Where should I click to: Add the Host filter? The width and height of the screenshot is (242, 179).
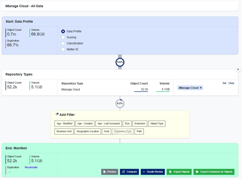[107, 131]
